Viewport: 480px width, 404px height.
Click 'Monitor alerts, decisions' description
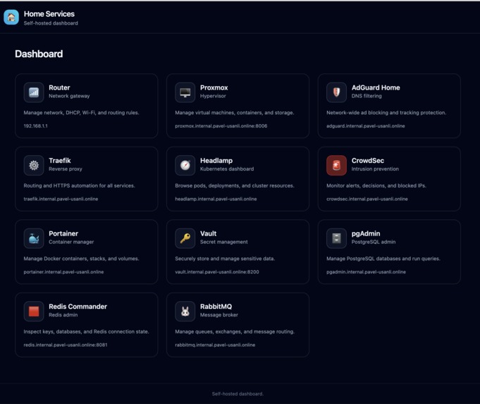click(x=376, y=185)
